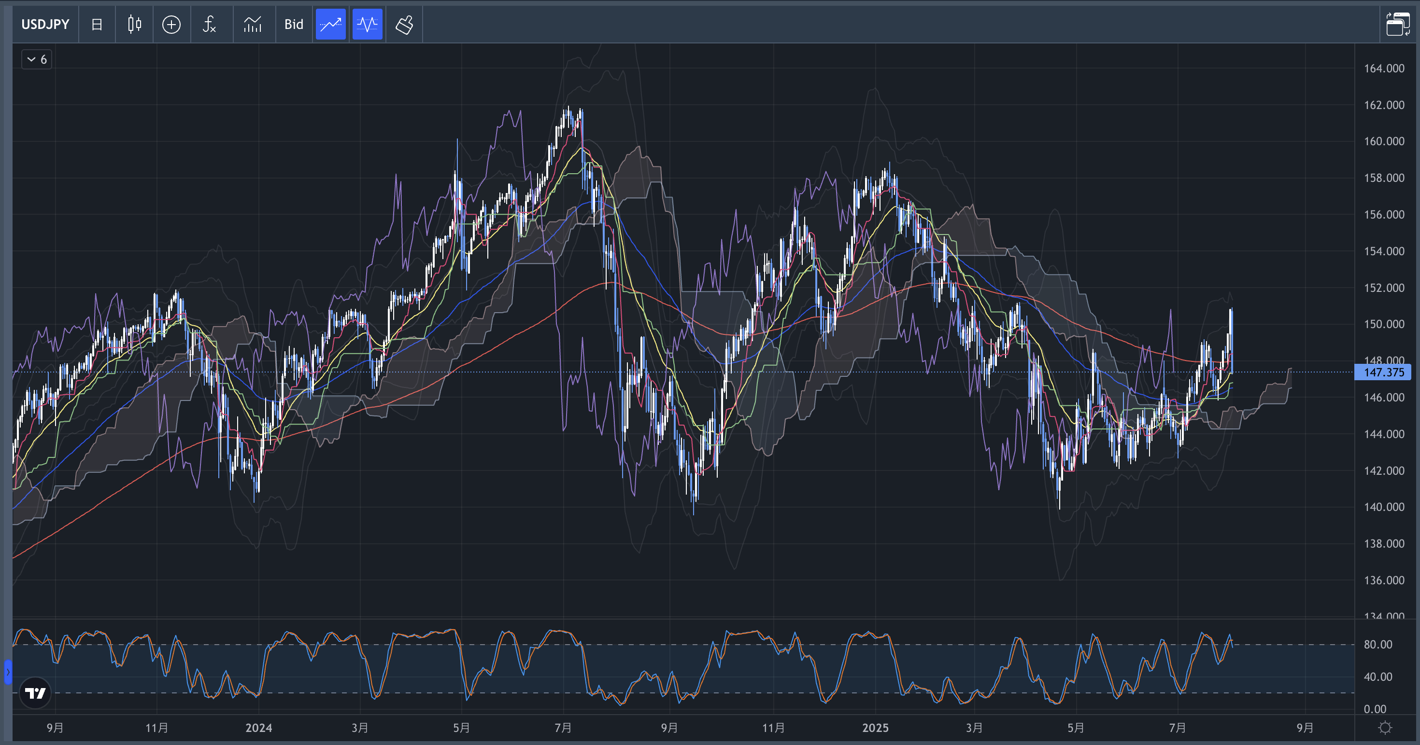Viewport: 1420px width, 745px height.
Task: Select the 2025 time axis label
Action: tap(875, 728)
